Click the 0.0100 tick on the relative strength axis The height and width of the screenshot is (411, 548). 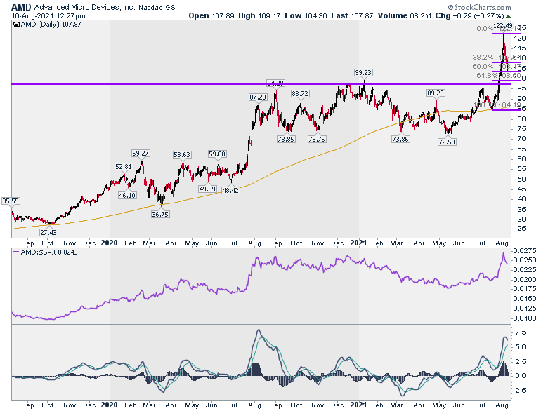(525, 318)
